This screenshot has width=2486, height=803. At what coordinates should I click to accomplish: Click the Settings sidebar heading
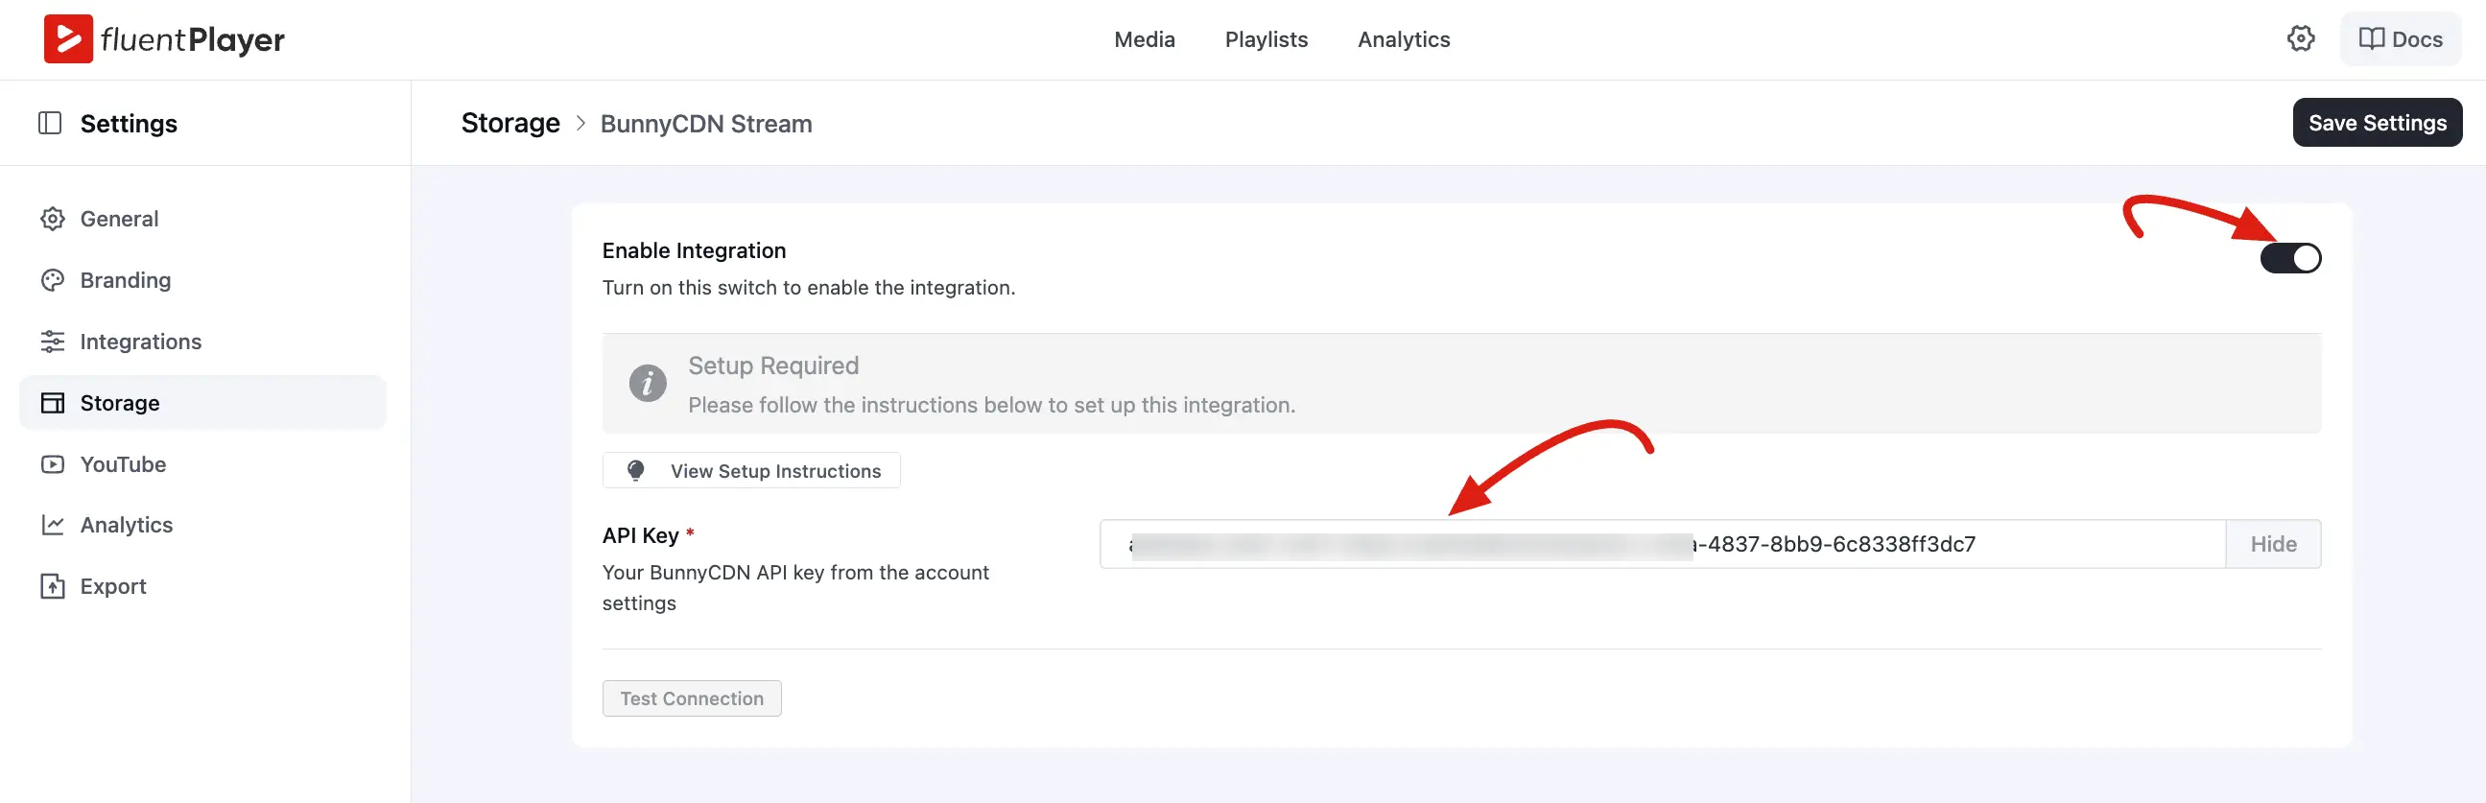[x=129, y=124]
